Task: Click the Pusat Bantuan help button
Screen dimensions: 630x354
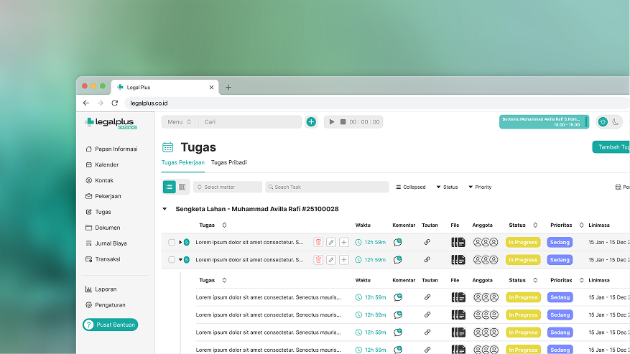Action: click(110, 325)
